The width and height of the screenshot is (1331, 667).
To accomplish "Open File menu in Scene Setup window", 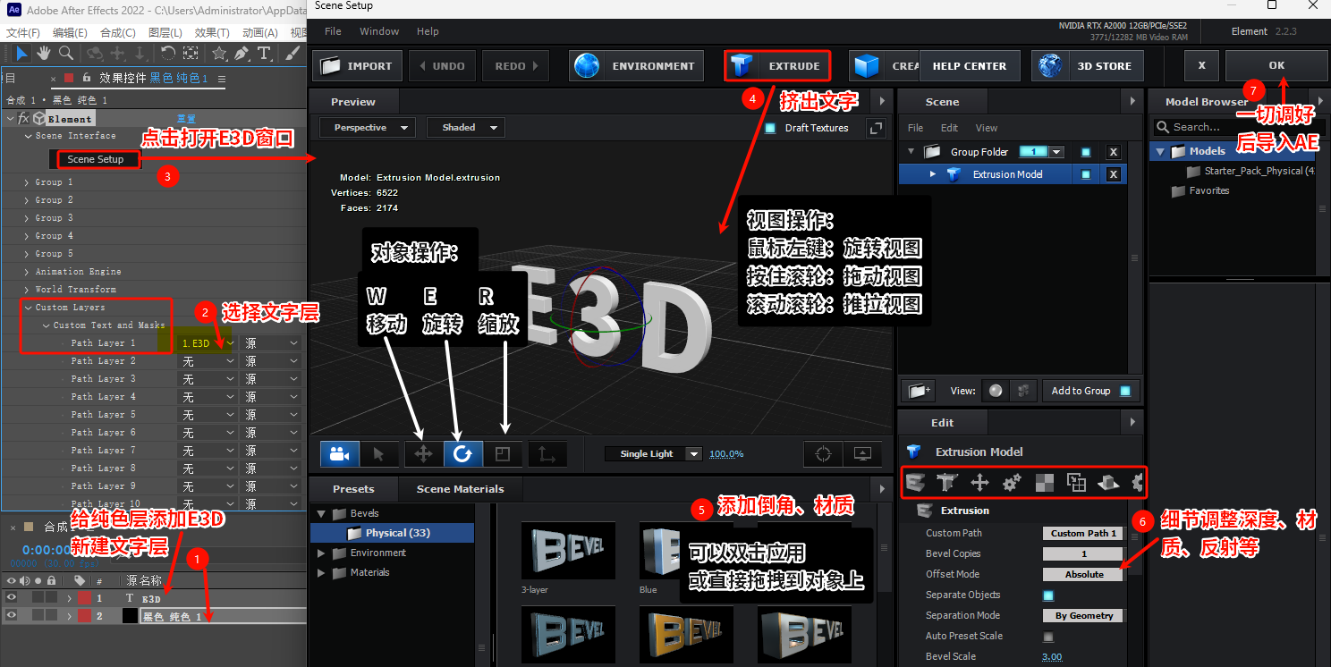I will point(333,31).
